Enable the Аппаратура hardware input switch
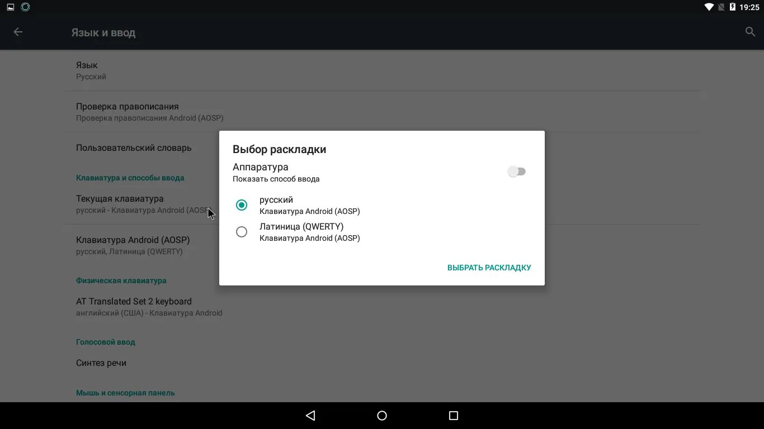Image resolution: width=764 pixels, height=429 pixels. (516, 171)
